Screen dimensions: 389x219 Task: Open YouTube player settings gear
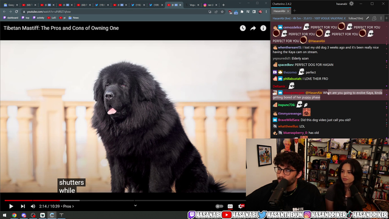click(241, 206)
